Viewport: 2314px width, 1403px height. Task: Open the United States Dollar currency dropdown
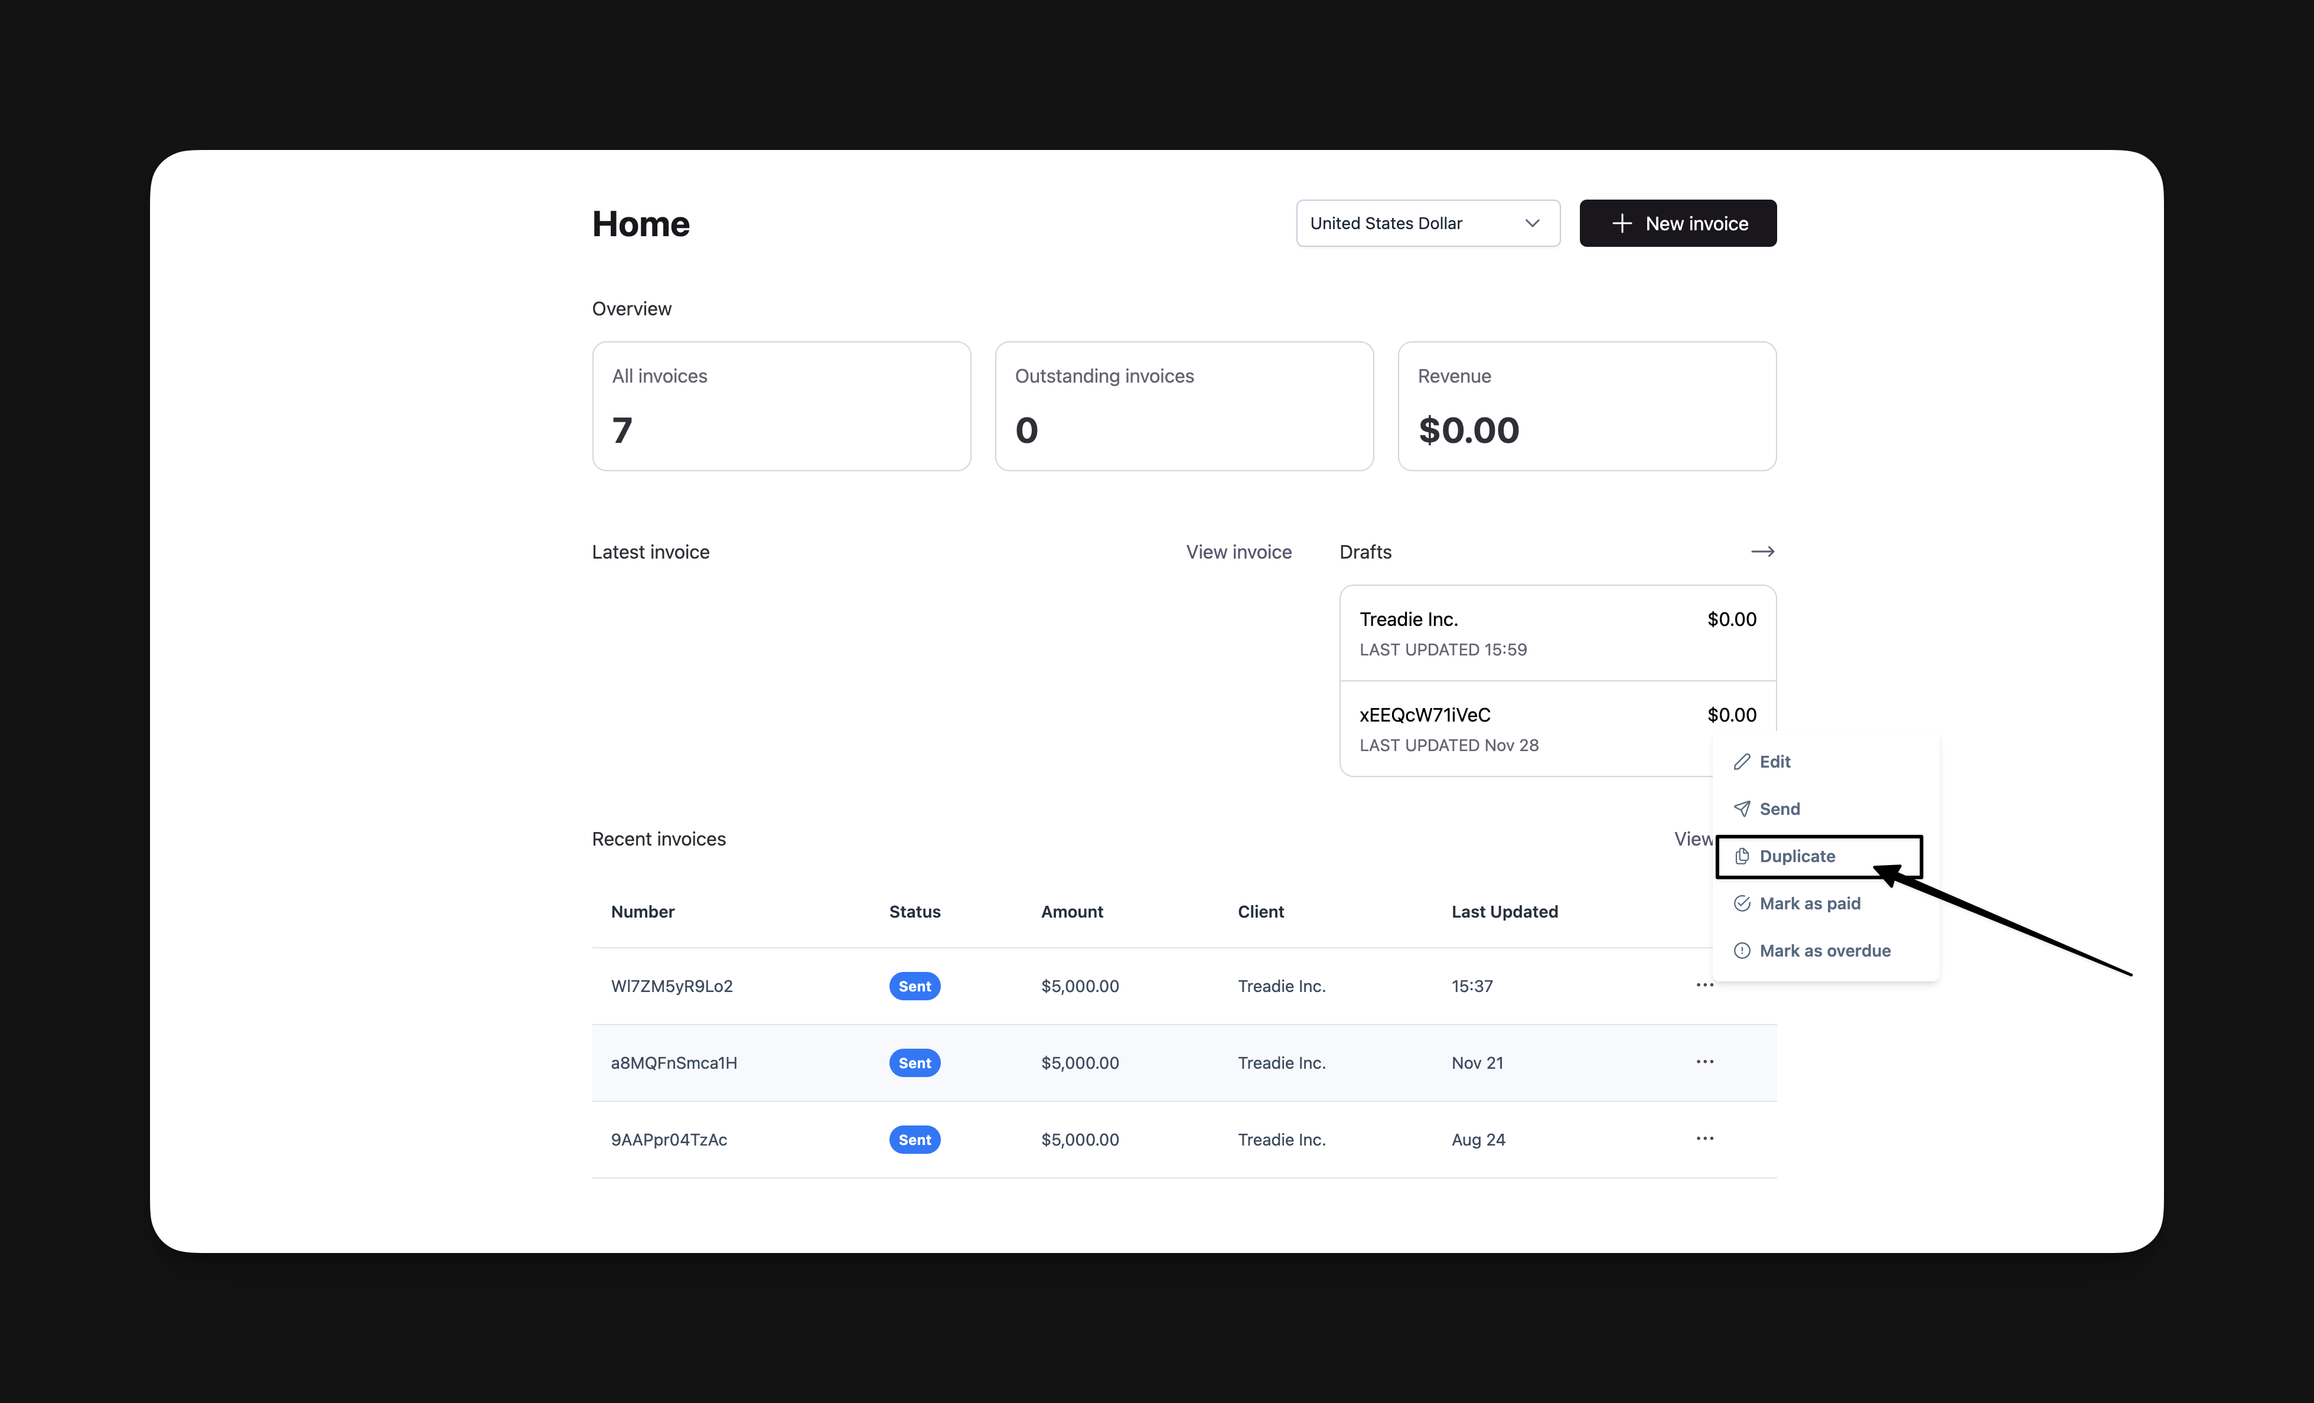pyautogui.click(x=1426, y=223)
